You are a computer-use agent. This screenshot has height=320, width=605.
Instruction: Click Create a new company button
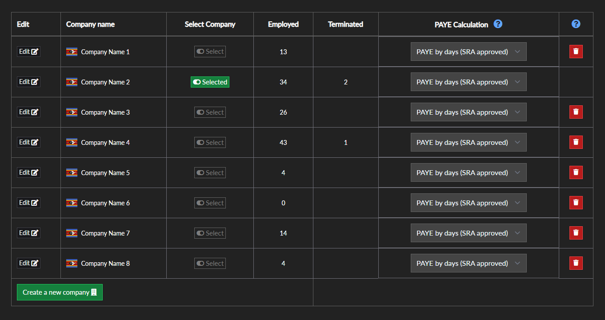point(60,292)
